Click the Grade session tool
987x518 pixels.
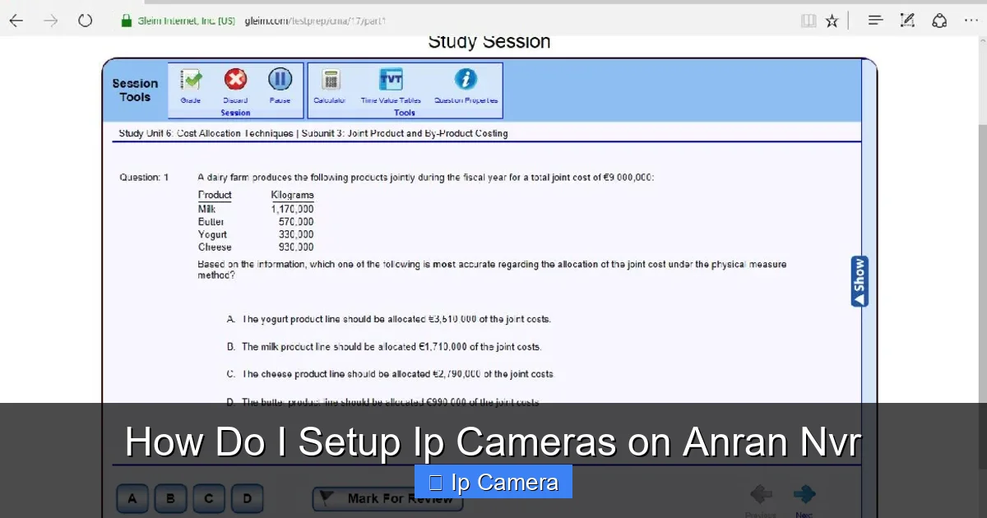(191, 86)
